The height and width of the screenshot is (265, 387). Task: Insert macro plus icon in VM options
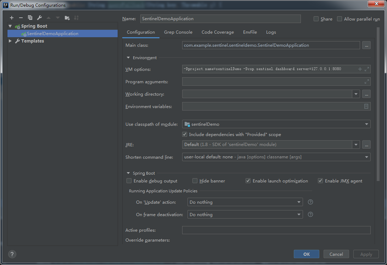point(360,69)
